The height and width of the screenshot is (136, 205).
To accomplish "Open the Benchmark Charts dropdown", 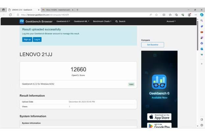I will click(102, 21).
